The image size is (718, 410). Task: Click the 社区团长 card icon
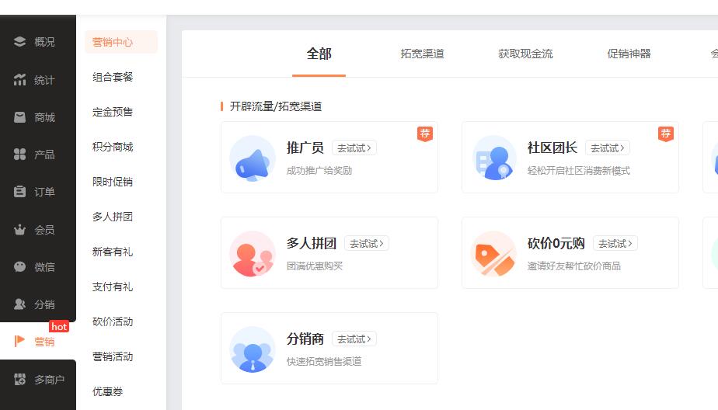493,159
